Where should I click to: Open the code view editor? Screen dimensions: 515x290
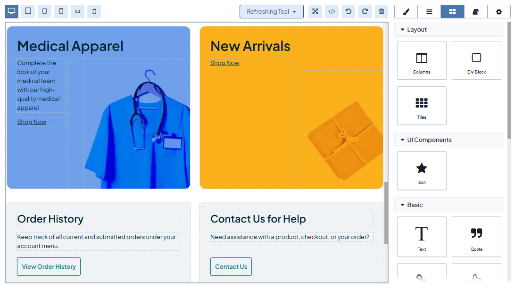point(332,11)
